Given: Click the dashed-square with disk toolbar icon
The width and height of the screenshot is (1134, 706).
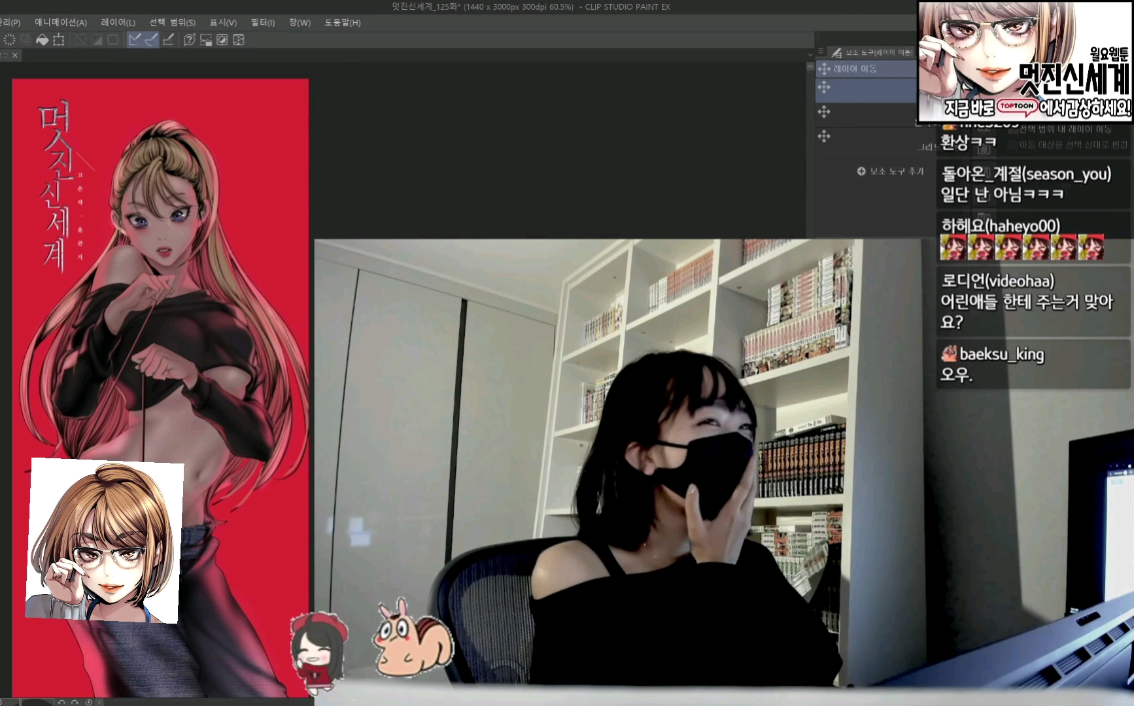Looking at the screenshot, I should [206, 40].
